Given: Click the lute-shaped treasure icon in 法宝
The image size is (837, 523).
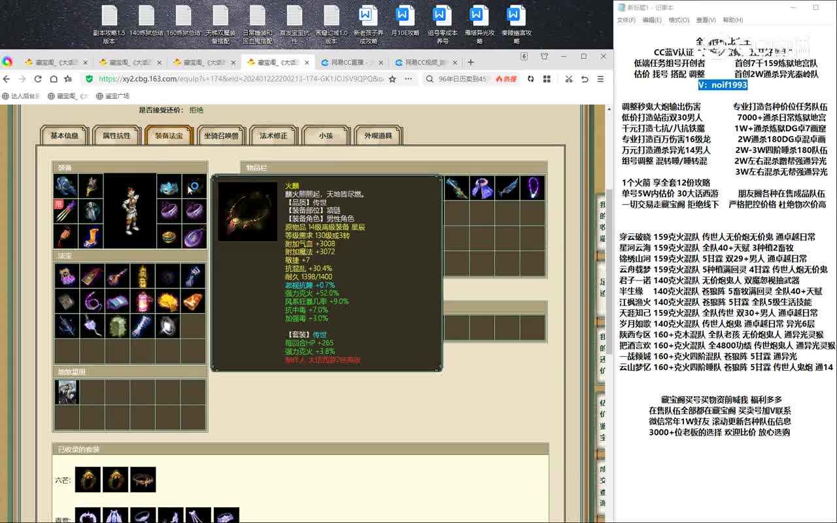Looking at the screenshot, I should (x=118, y=276).
